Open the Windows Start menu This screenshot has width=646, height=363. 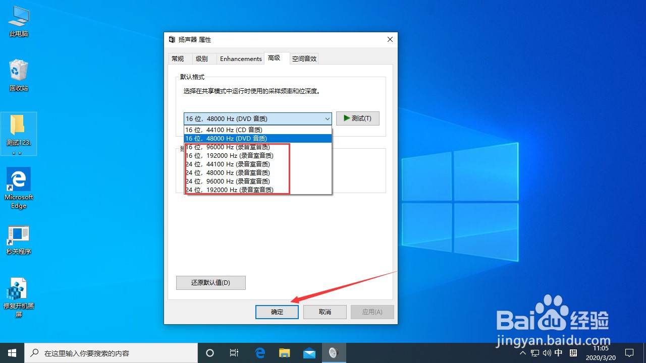click(12, 353)
